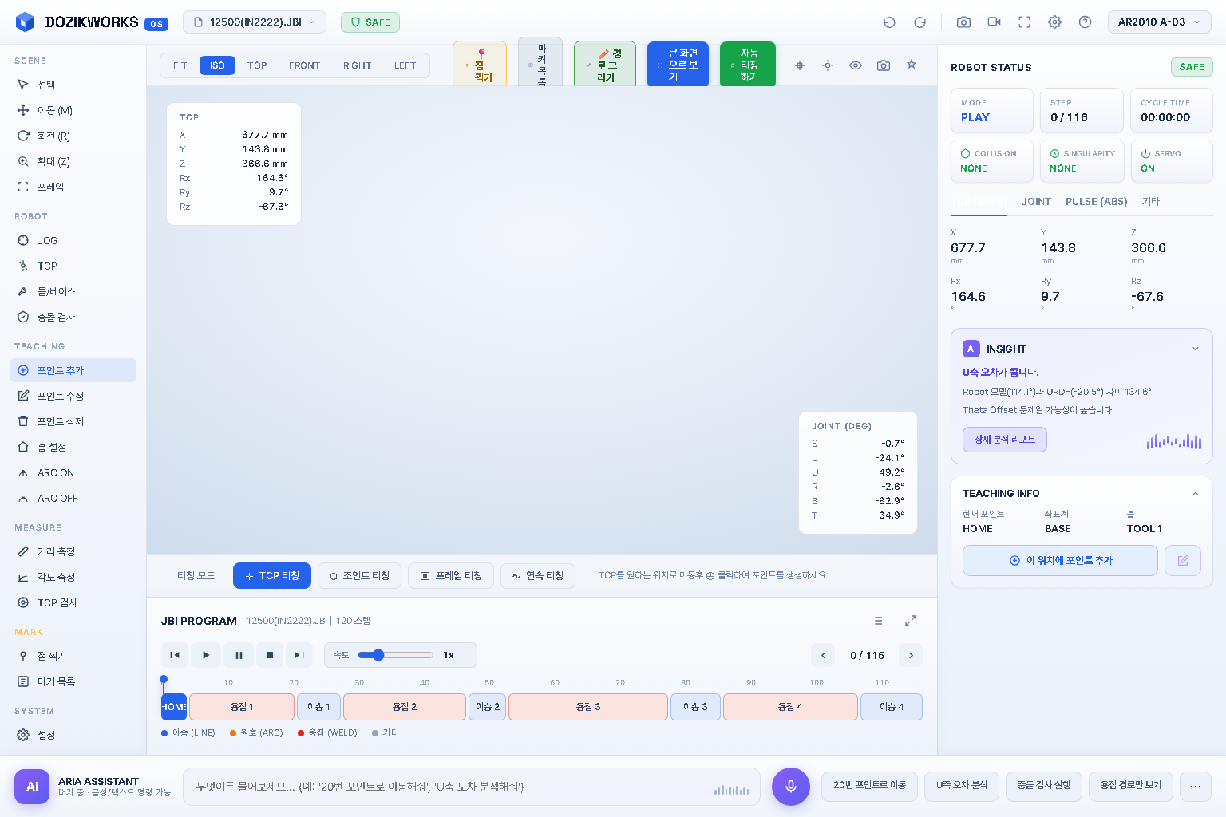This screenshot has width=1226, height=817.
Task: Click 포인트 삭제 in teaching section
Action: coord(73,421)
